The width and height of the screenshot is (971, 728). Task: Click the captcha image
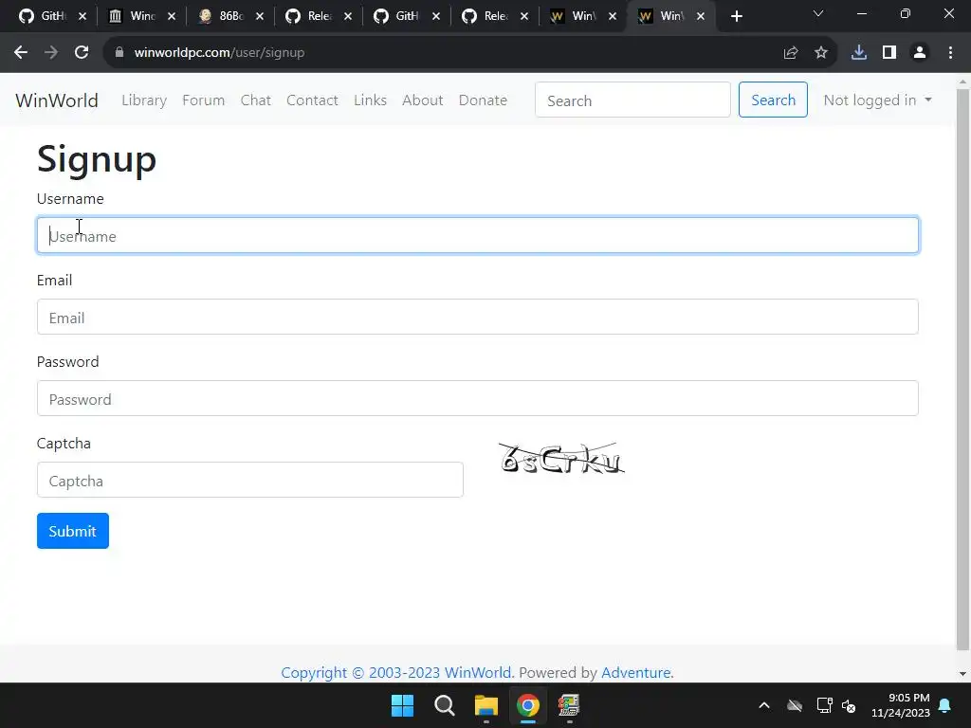tap(561, 459)
